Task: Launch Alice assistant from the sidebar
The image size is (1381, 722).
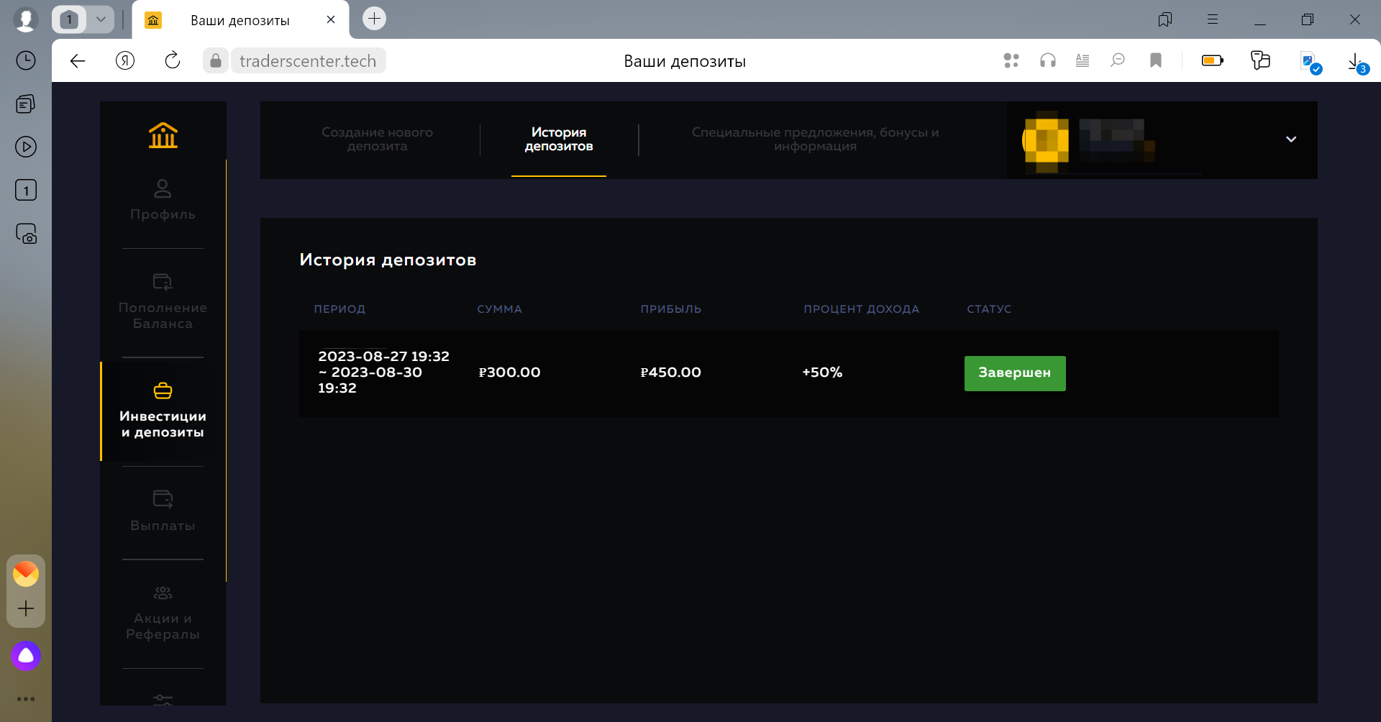Action: [26, 656]
